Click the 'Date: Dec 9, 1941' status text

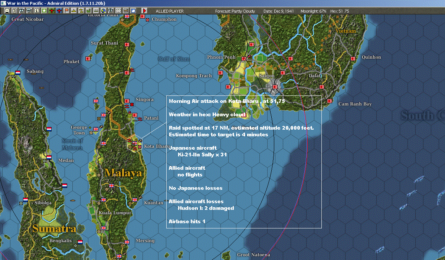278,11
